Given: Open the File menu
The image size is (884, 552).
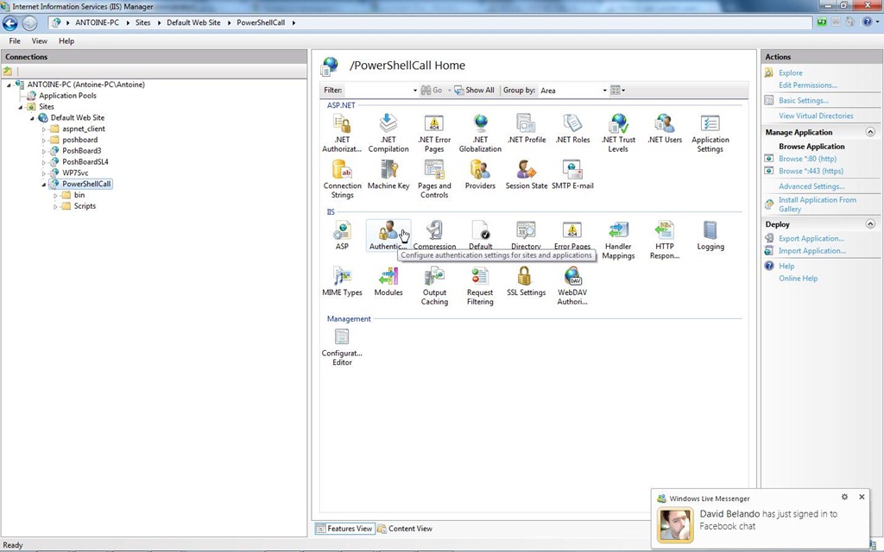Looking at the screenshot, I should [15, 41].
